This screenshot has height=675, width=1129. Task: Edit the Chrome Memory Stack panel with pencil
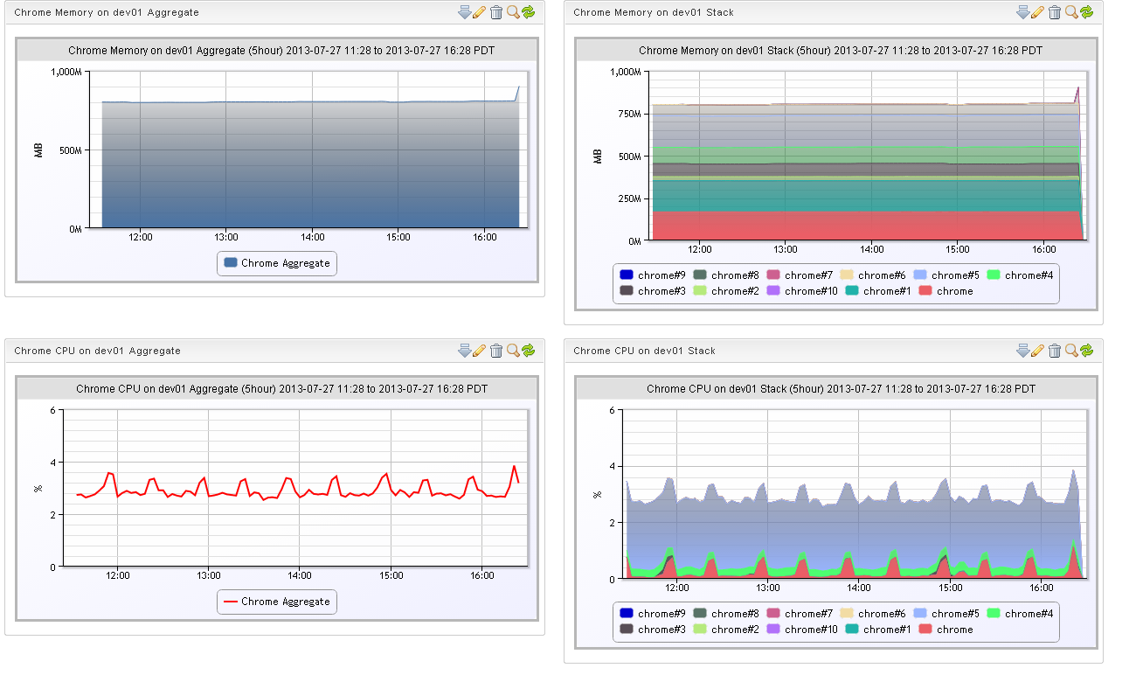[1038, 11]
